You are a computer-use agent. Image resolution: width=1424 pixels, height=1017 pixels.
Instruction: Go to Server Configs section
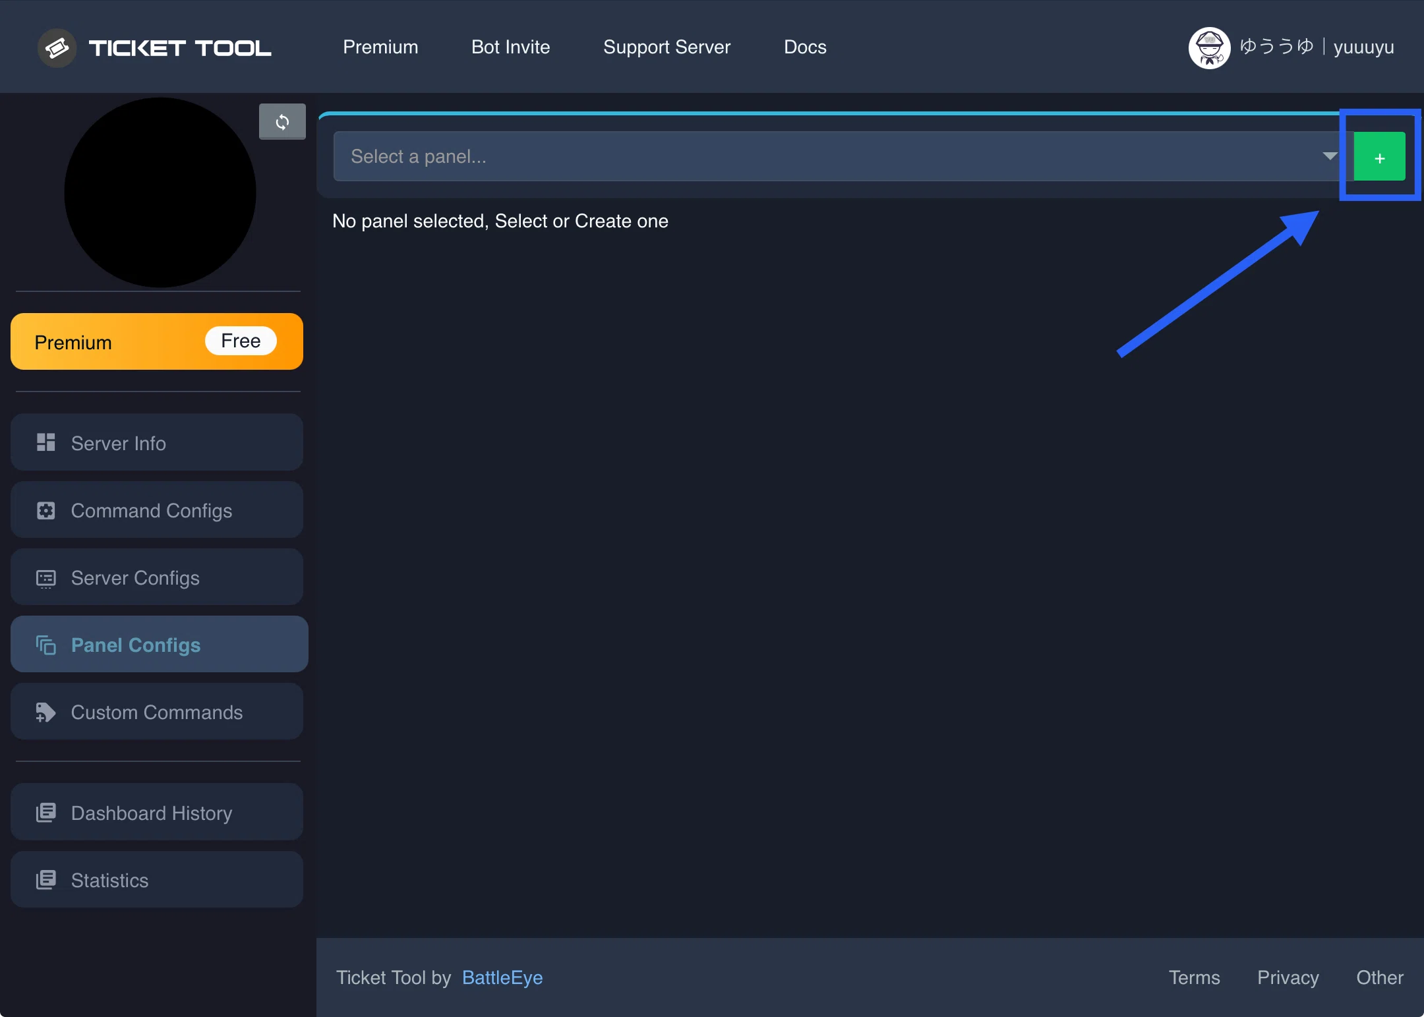pos(157,577)
